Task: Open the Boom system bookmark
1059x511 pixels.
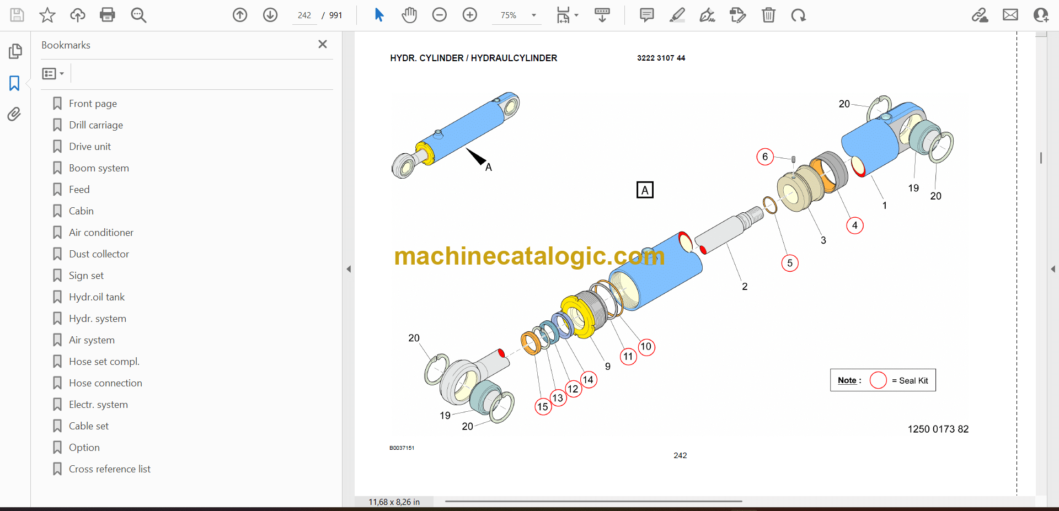Action: click(99, 168)
